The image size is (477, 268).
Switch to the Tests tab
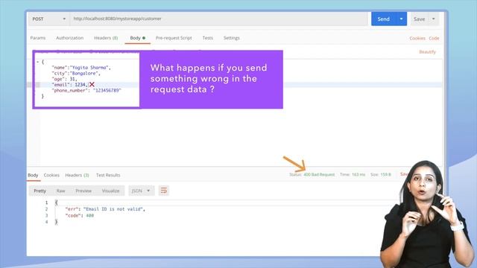pos(208,38)
